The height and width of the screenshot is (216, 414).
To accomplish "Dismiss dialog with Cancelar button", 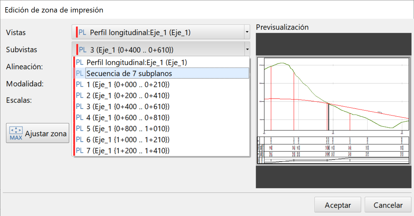I will pos(388,205).
